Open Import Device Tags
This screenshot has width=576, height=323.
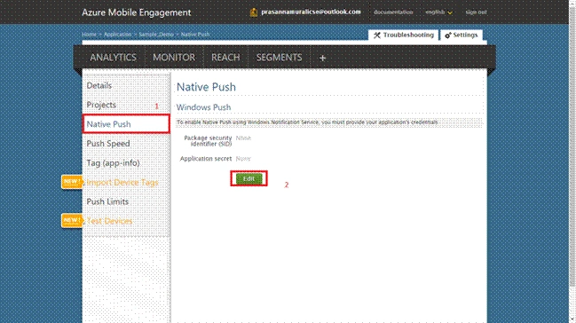coord(122,182)
